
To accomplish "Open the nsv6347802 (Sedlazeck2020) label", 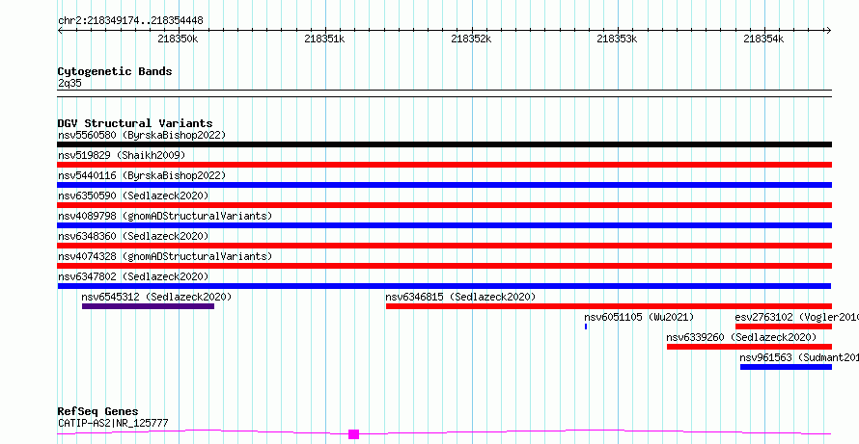I will (x=133, y=276).
